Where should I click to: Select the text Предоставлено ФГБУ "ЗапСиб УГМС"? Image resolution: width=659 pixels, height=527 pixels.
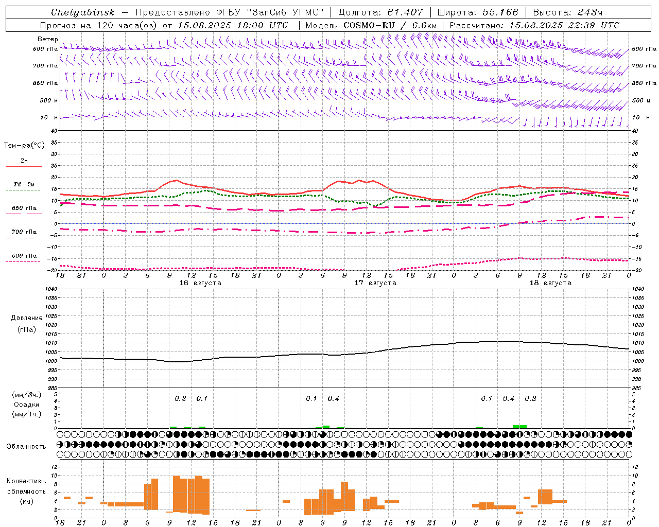230,12
